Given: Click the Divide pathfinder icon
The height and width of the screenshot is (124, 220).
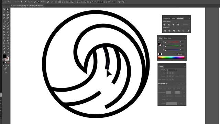Looking at the screenshot, I should click(165, 31).
